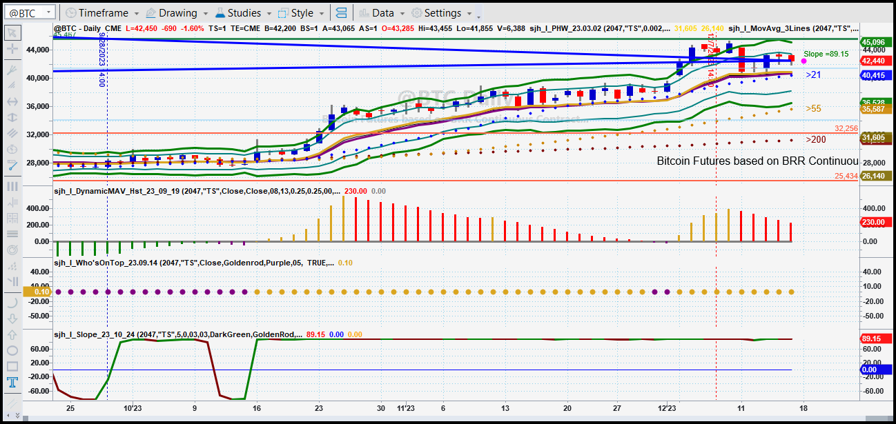Select the grid drawing tool
The image size is (896, 424).
(x=12, y=218)
